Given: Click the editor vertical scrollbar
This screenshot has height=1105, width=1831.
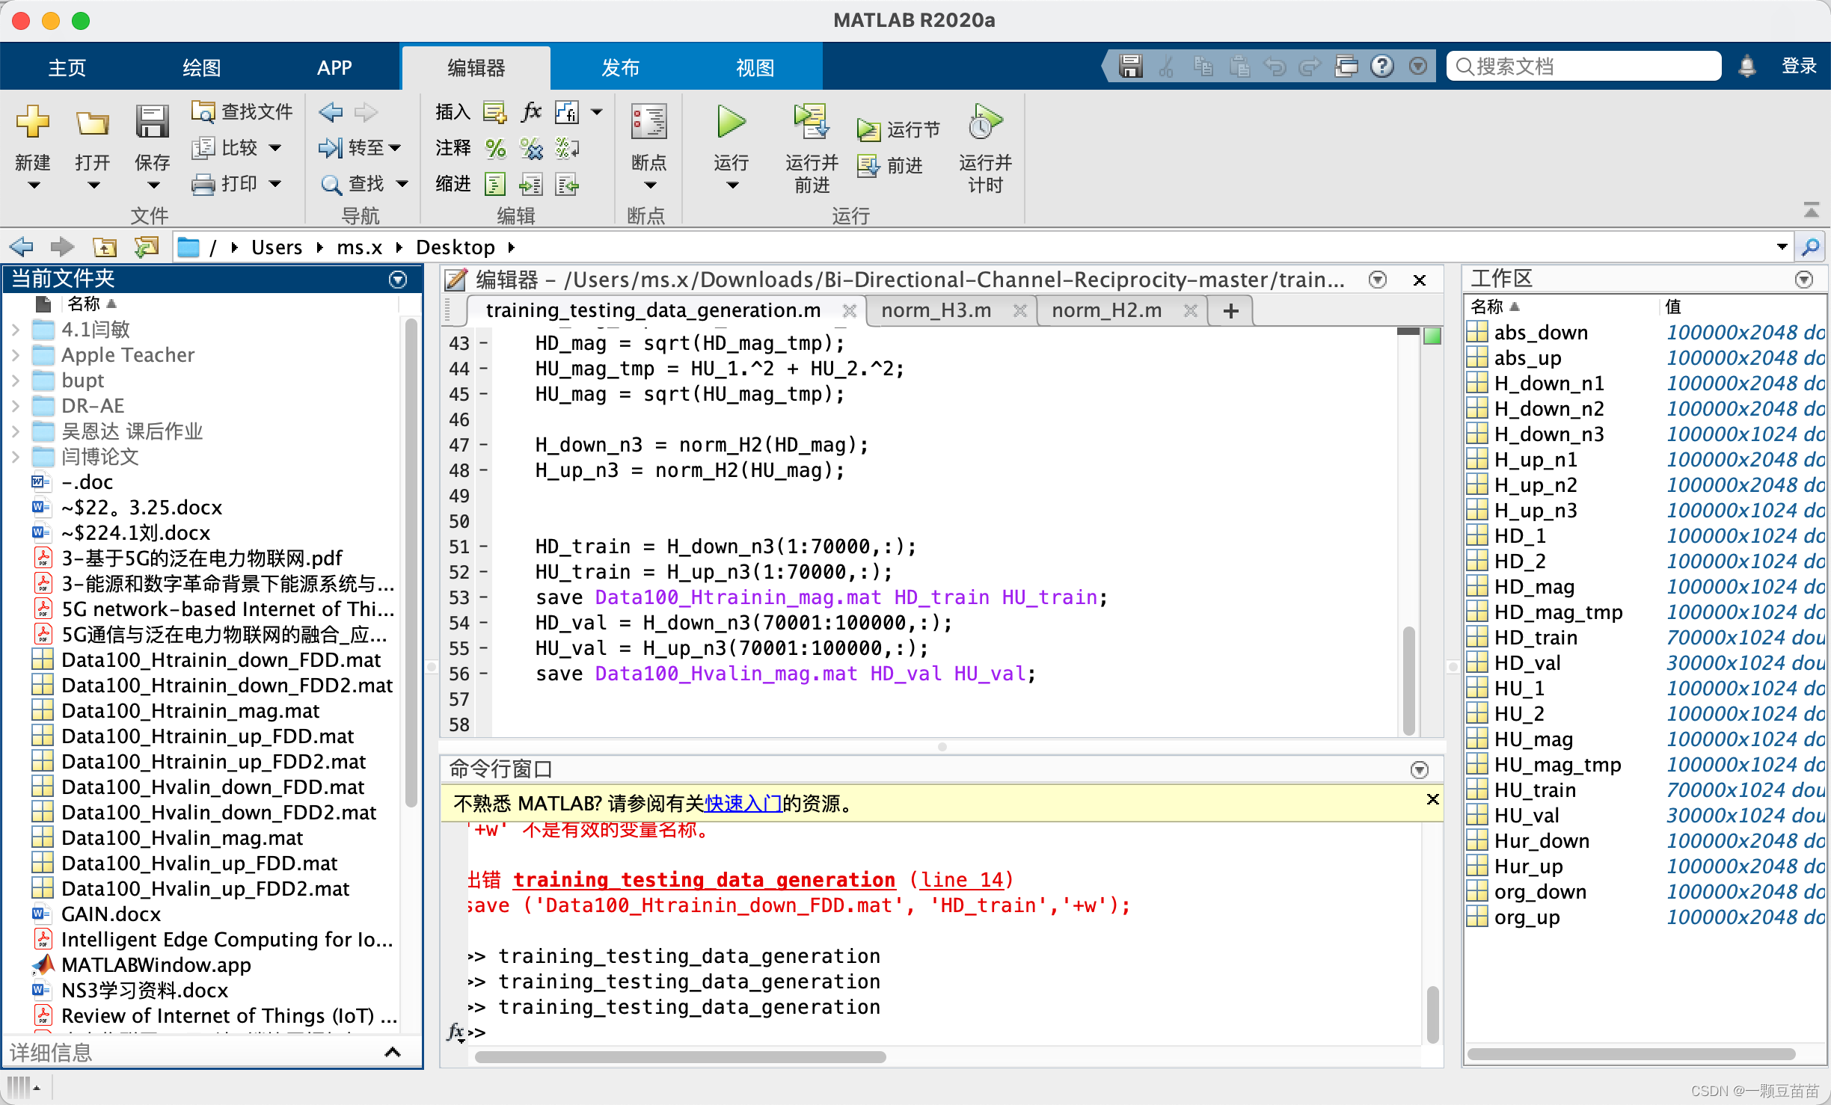Looking at the screenshot, I should (1409, 680).
